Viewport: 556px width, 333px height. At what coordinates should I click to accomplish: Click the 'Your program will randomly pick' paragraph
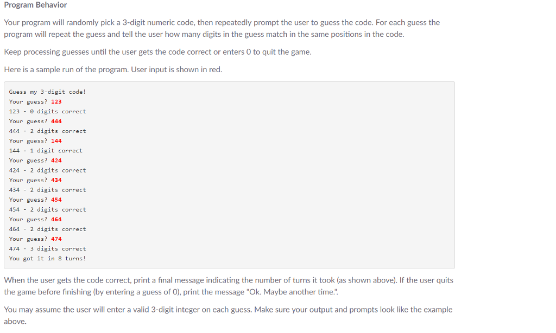click(x=222, y=28)
